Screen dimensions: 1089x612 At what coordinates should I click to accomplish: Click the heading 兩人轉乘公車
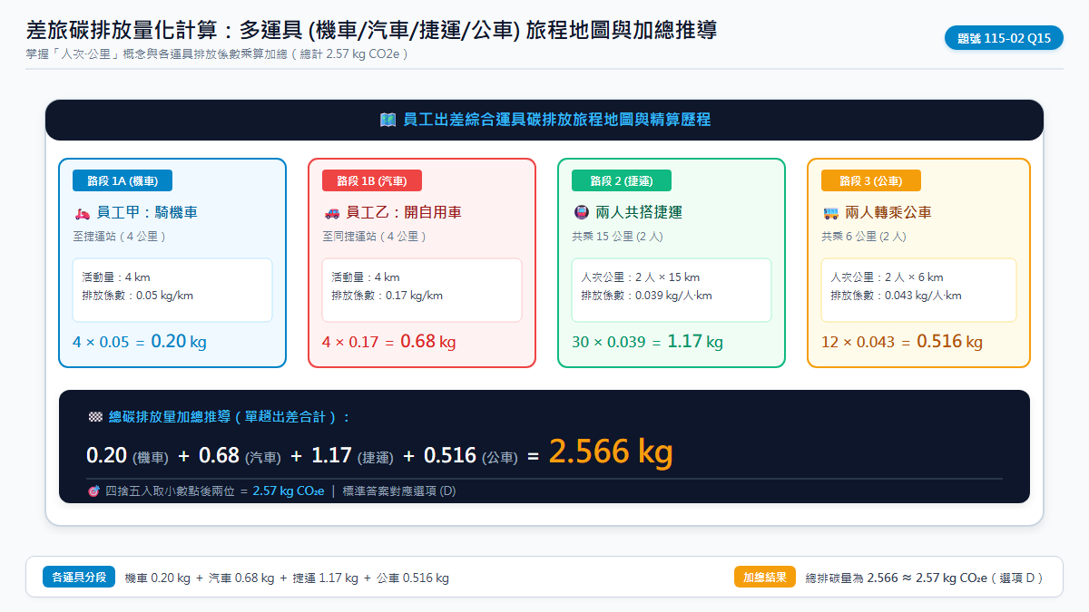tap(888, 213)
